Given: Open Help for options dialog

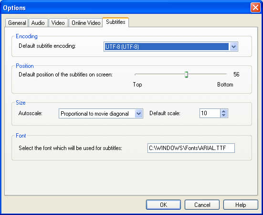Looking at the screenshot, I should pos(241,205).
